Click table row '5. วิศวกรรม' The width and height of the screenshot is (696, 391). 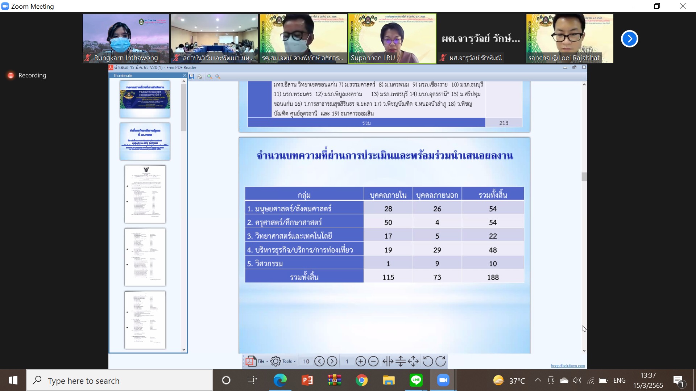[384, 264]
